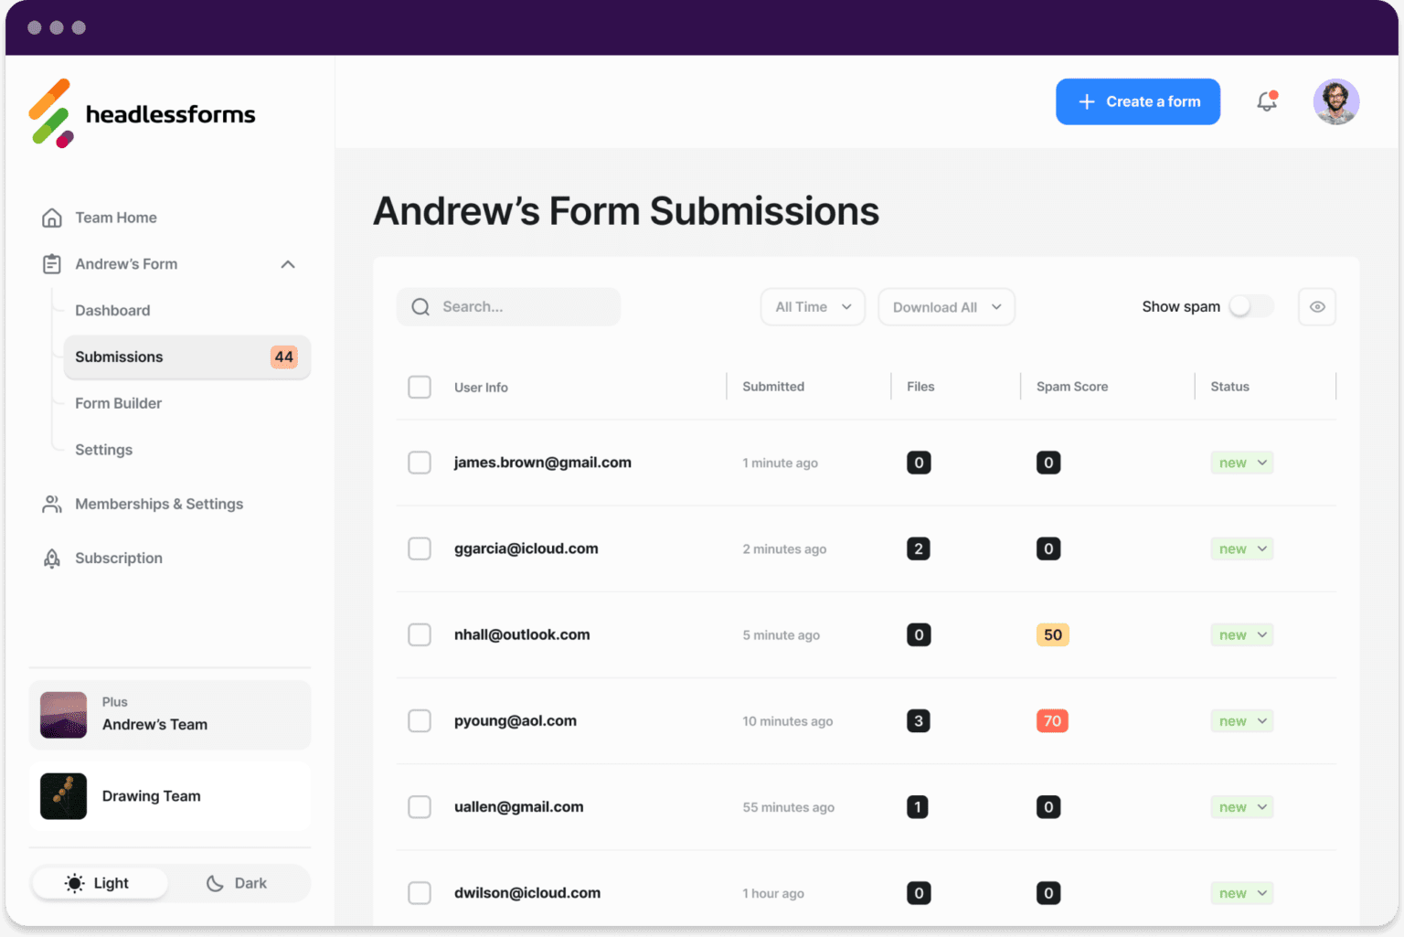Collapse the Andrew's Form sidebar section

click(x=288, y=263)
